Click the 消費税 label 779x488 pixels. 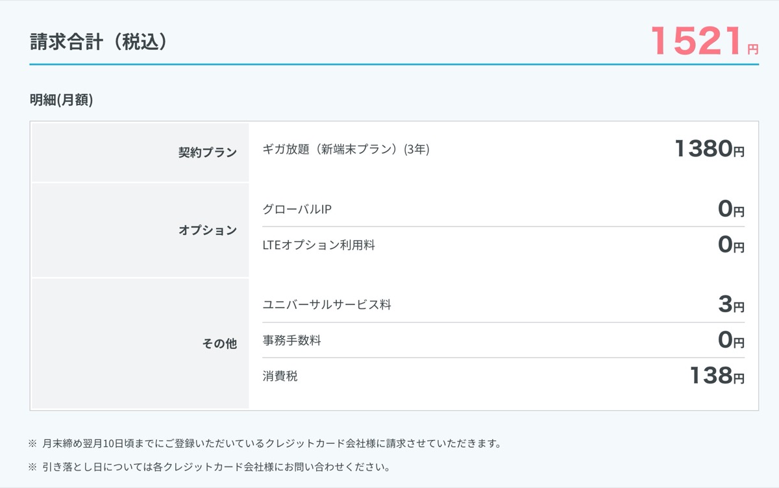tap(280, 376)
